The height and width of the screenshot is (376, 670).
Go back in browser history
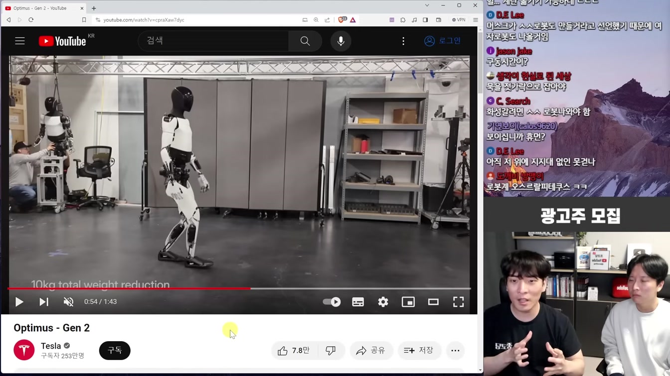pos(8,20)
